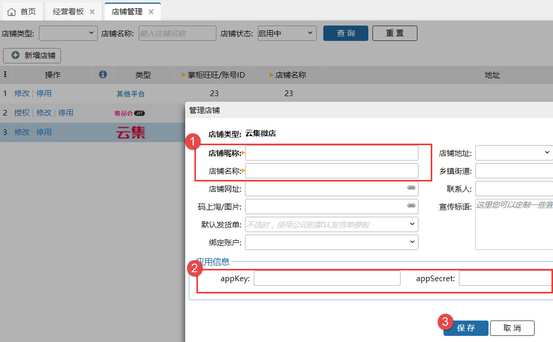Click link icon in 码上淘/图片 field
The height and width of the screenshot is (342, 553).
[411, 206]
